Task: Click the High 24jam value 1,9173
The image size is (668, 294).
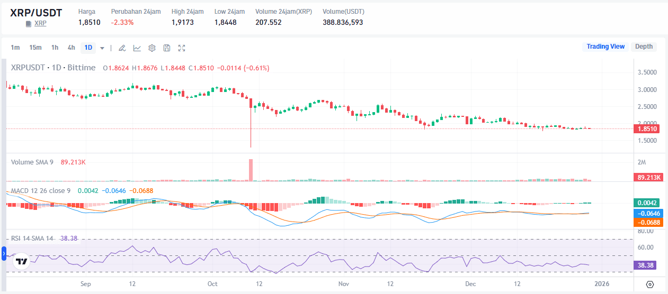Action: pyautogui.click(x=182, y=23)
